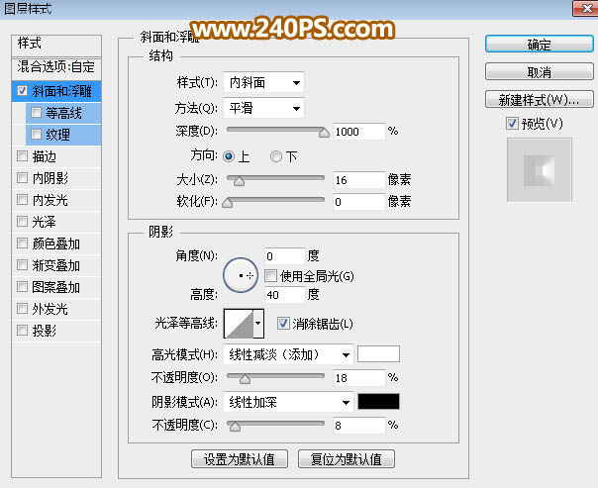Image resolution: width=598 pixels, height=488 pixels.
Task: Open the 纹理 sub-item label
Action: click(x=58, y=135)
